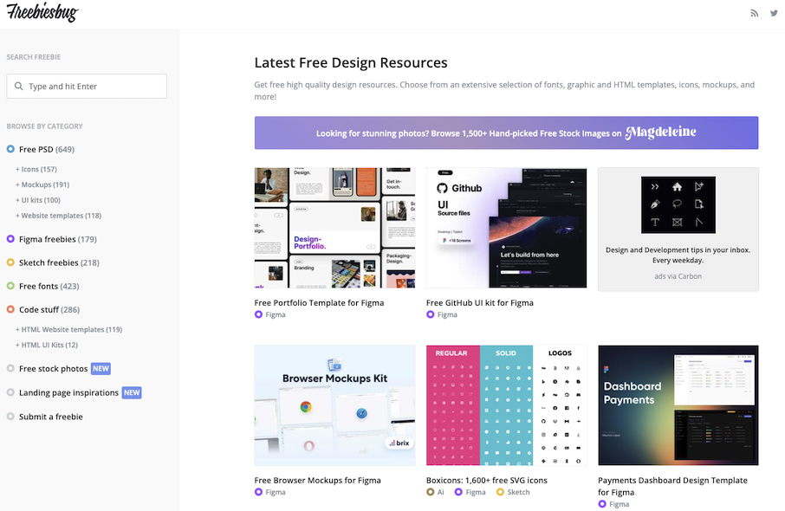The height and width of the screenshot is (511, 785).
Task: Open the Code stuff category
Action: pos(49,310)
